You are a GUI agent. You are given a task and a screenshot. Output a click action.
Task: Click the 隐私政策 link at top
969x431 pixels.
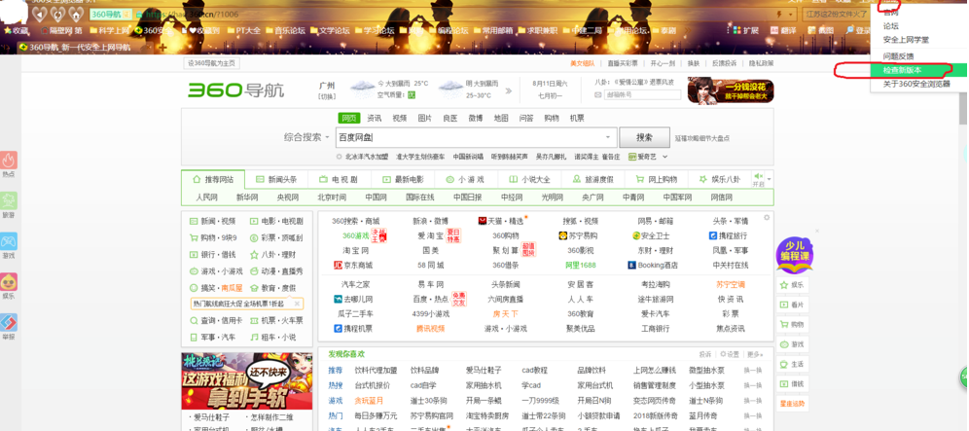pos(762,63)
